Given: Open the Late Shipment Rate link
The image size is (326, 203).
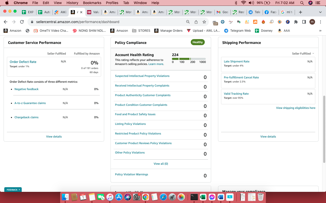Looking at the screenshot, I should 237,62.
